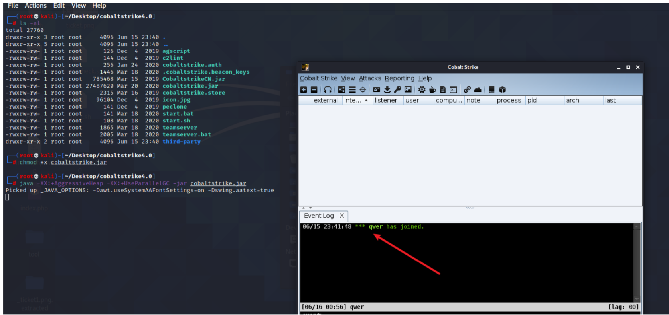Viewport: 669px width, 315px height.
Task: Maximize the Cobalt Strike window
Action: [628, 67]
